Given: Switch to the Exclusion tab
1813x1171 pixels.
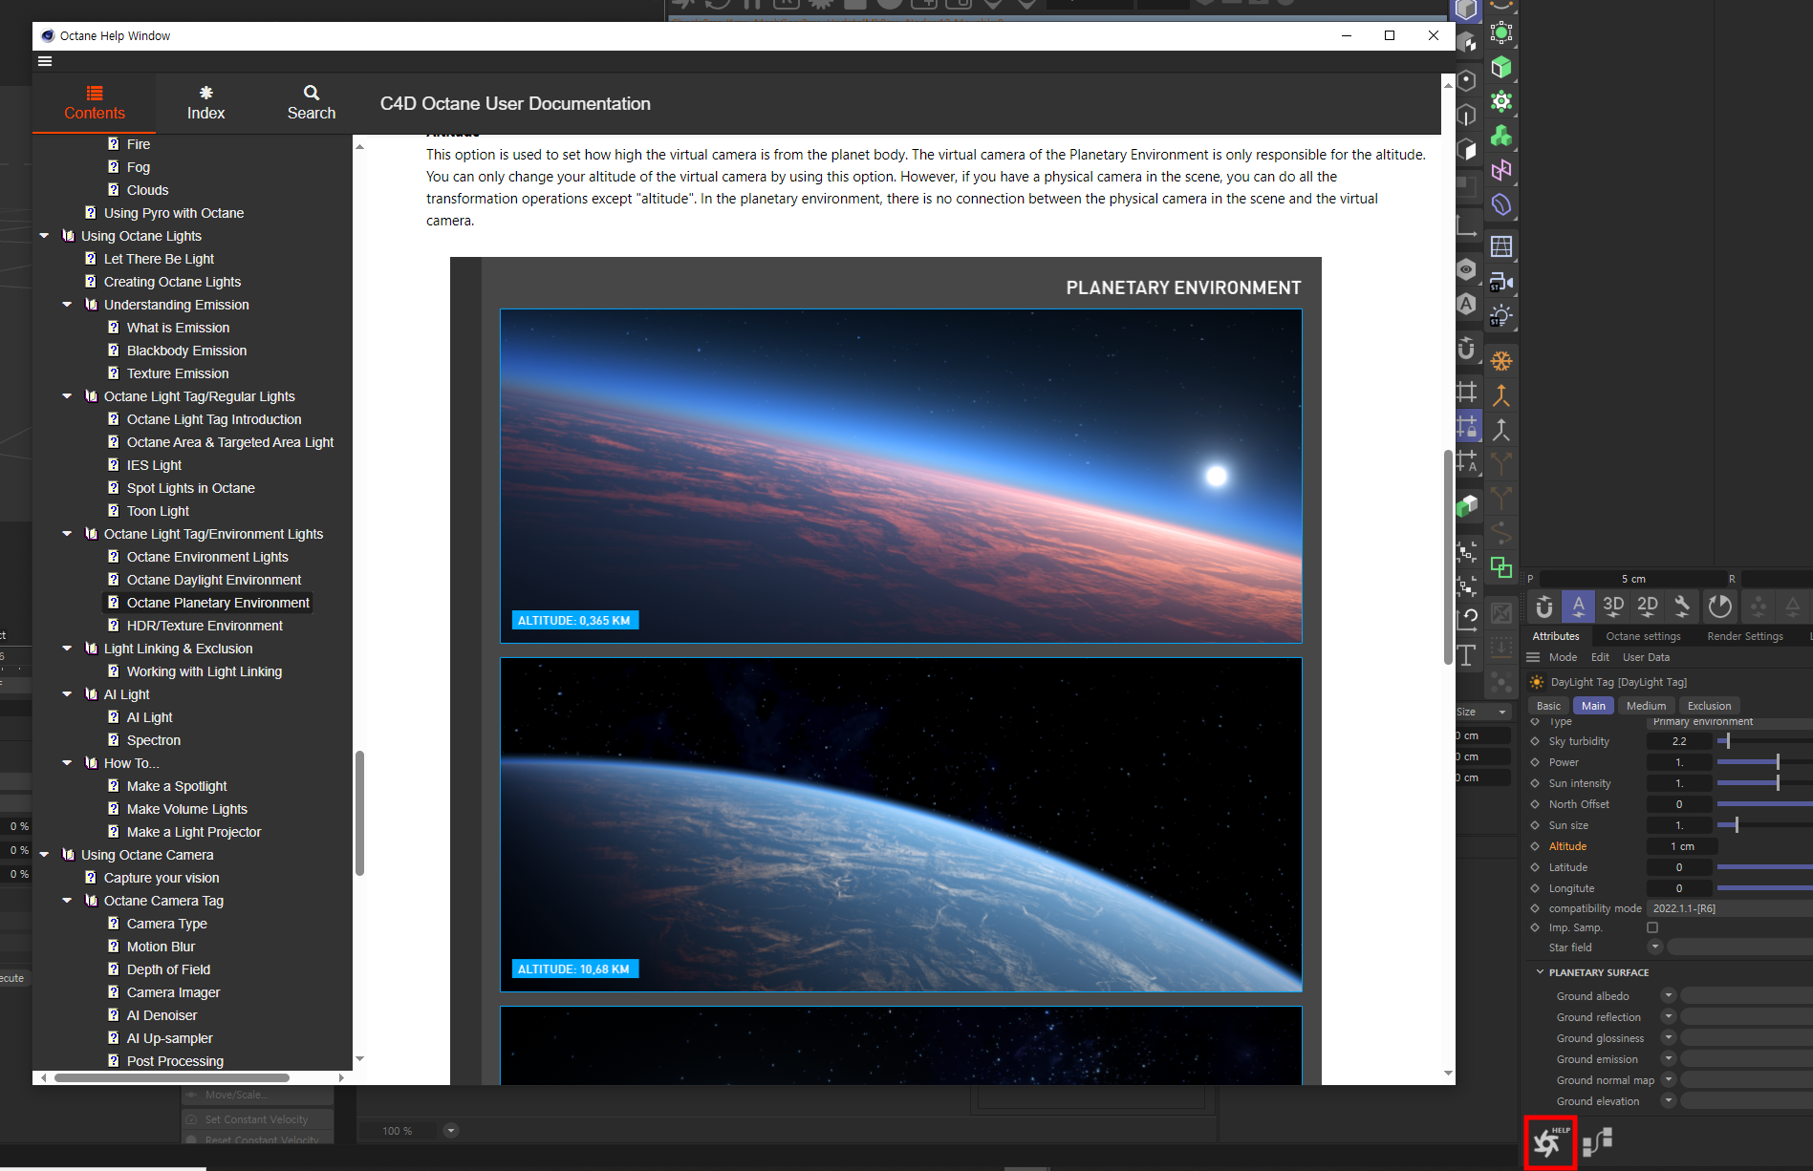Looking at the screenshot, I should click(x=1709, y=706).
